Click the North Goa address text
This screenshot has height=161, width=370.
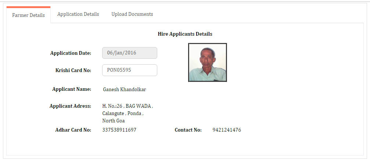pyautogui.click(x=114, y=121)
